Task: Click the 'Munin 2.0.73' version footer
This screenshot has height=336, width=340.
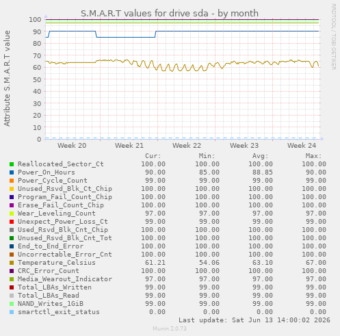Action: 170,328
